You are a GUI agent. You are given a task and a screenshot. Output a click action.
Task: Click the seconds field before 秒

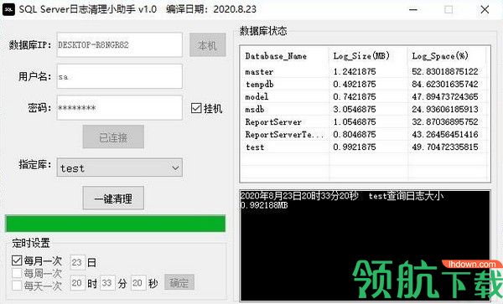coord(138,282)
